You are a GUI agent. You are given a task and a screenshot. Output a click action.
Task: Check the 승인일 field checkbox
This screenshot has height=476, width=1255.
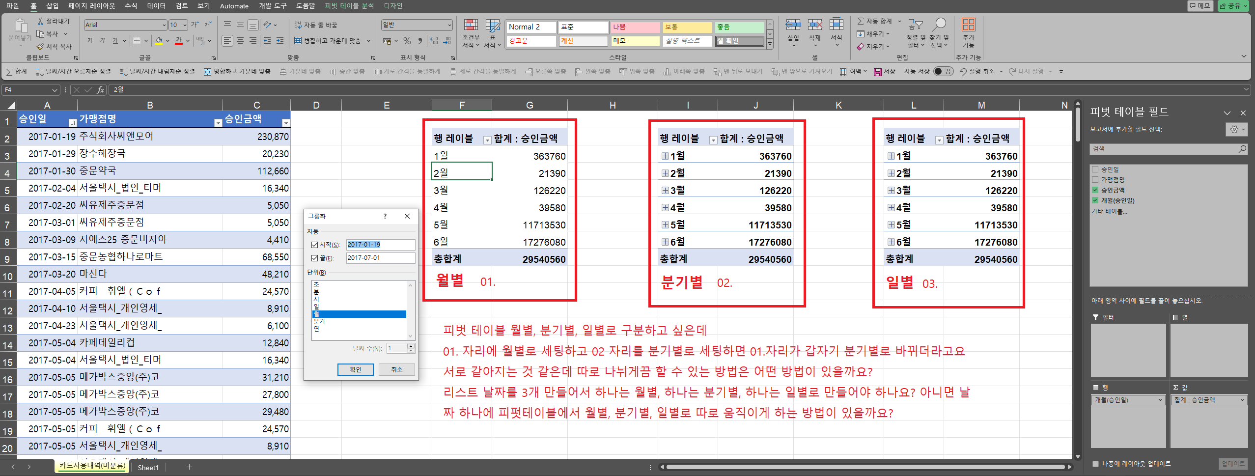[1095, 169]
